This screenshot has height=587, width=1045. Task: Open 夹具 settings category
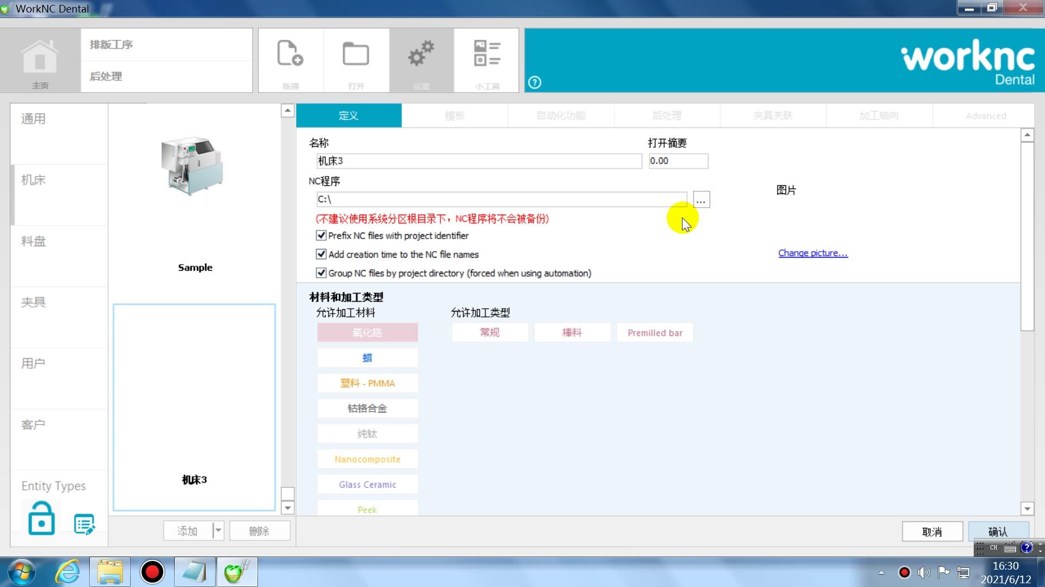pos(59,317)
